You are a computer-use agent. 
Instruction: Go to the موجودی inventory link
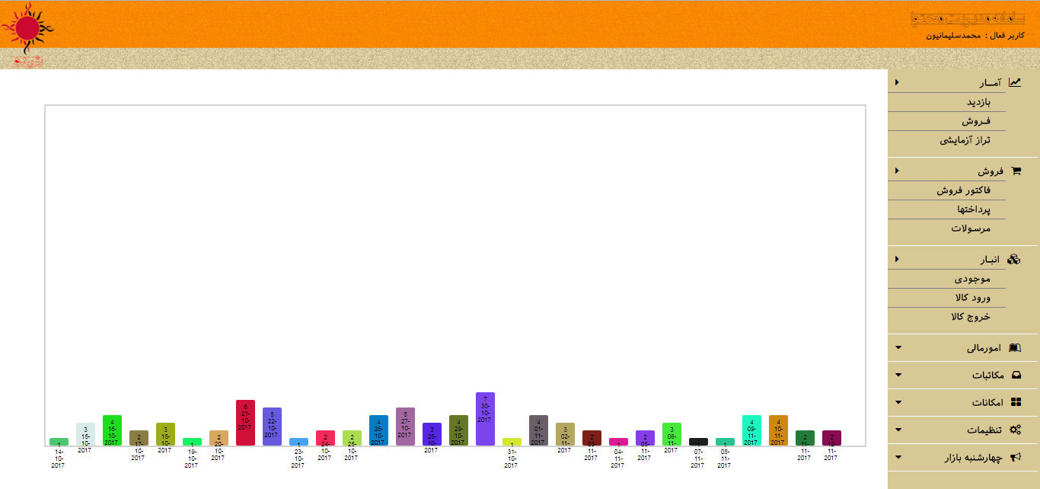(x=972, y=279)
